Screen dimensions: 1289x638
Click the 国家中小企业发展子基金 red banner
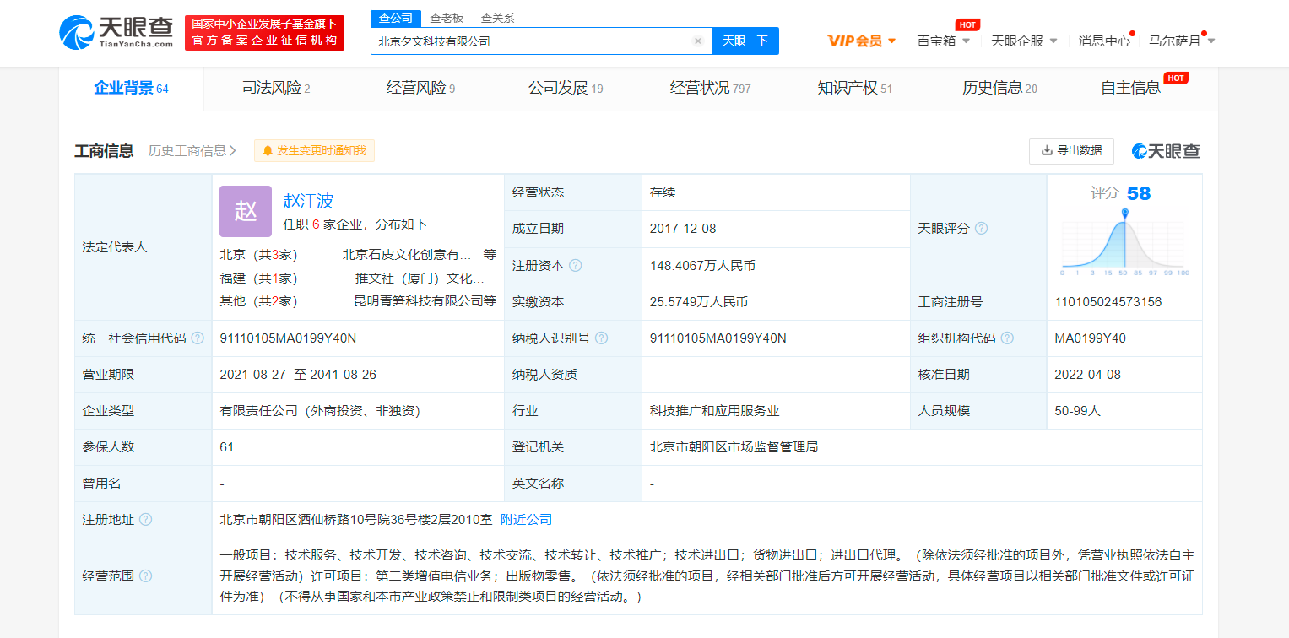[264, 33]
